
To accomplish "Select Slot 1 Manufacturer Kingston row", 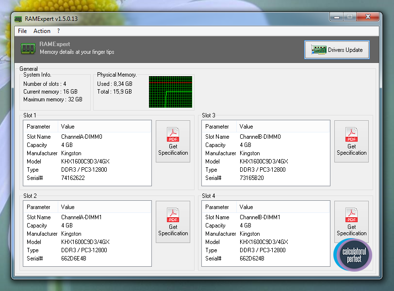I will [x=87, y=153].
